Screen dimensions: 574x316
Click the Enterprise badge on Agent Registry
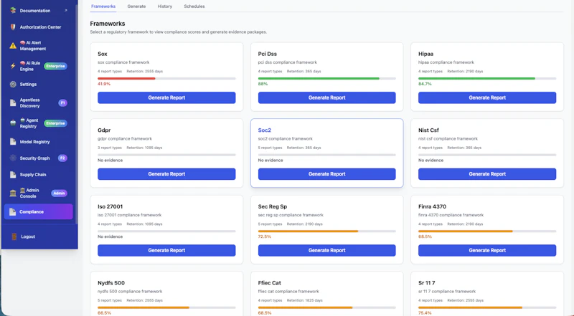pyautogui.click(x=55, y=123)
